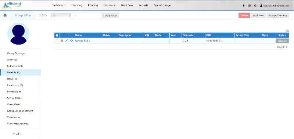The width and height of the screenshot is (294, 139).
Task: Open the Workflow menu
Action: click(127, 5)
